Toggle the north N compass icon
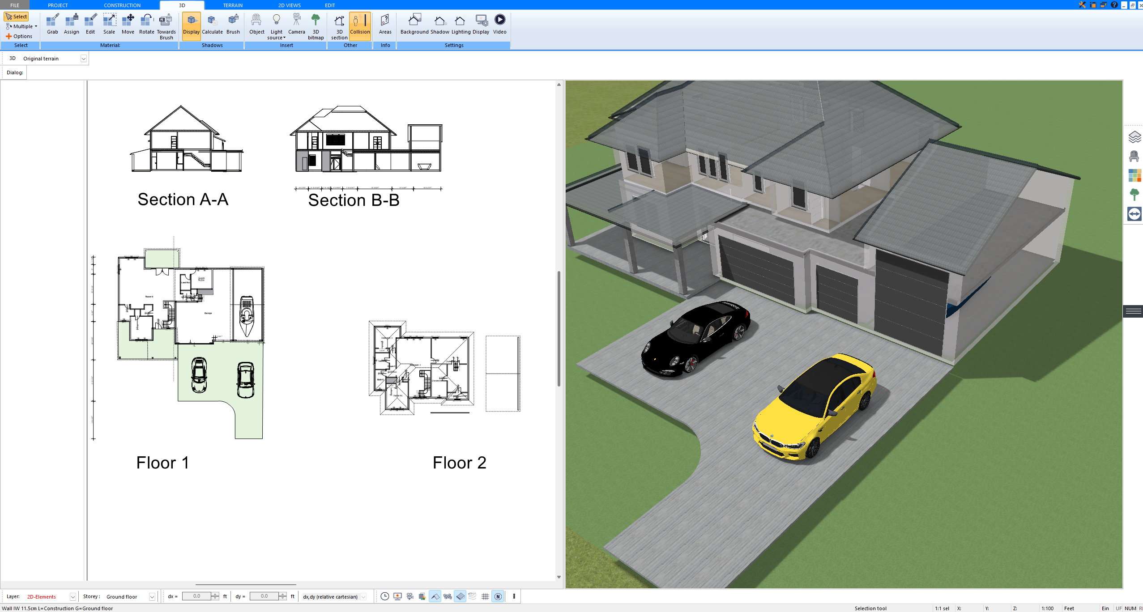1143x612 pixels. tap(498, 596)
